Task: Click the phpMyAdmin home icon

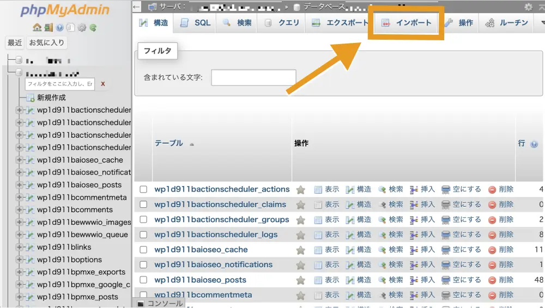Action: coord(37,27)
